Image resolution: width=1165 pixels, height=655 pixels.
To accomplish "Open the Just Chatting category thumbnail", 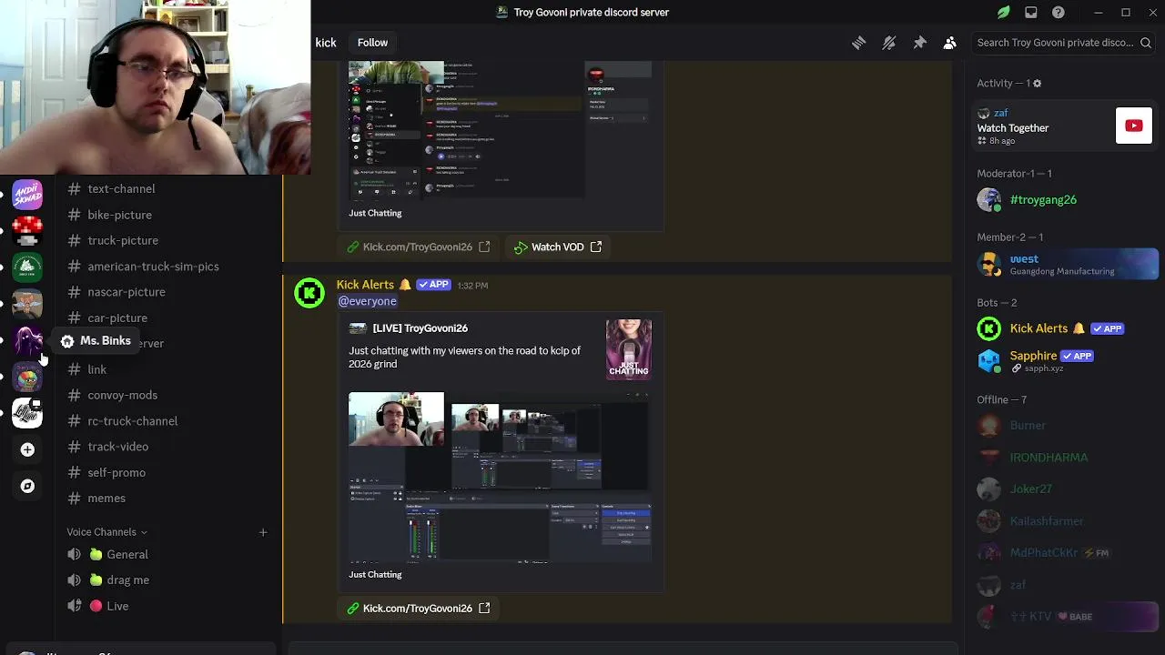I will 629,348.
